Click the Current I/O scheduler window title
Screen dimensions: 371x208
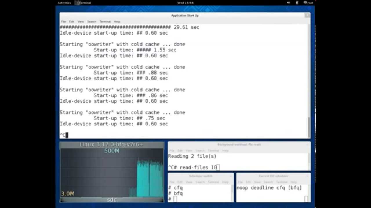[x=273, y=176]
